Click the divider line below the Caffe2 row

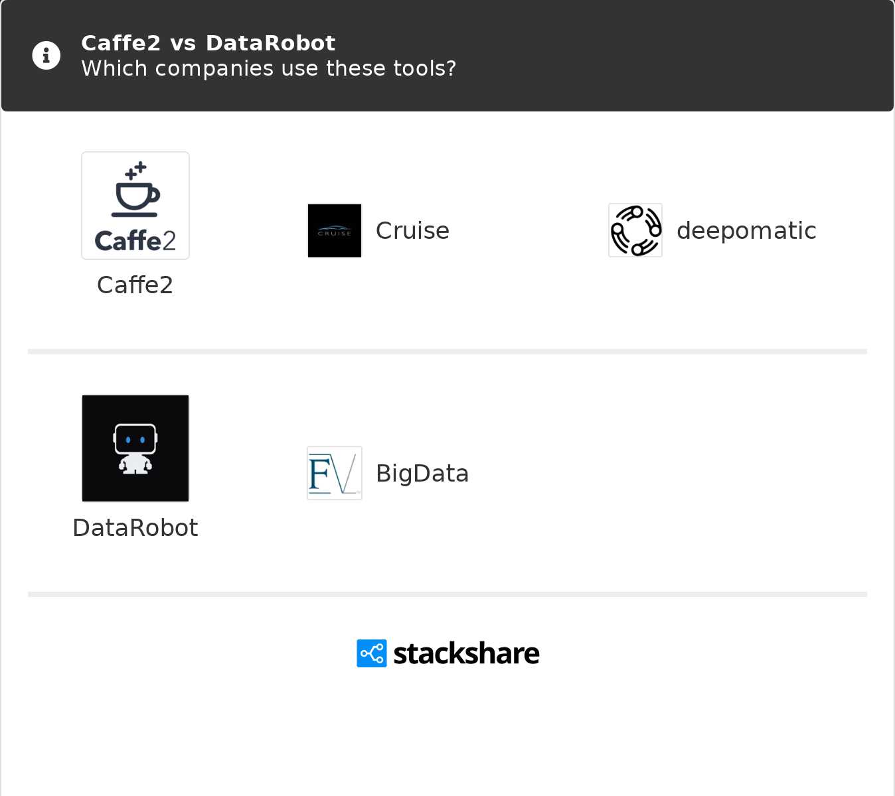(447, 352)
